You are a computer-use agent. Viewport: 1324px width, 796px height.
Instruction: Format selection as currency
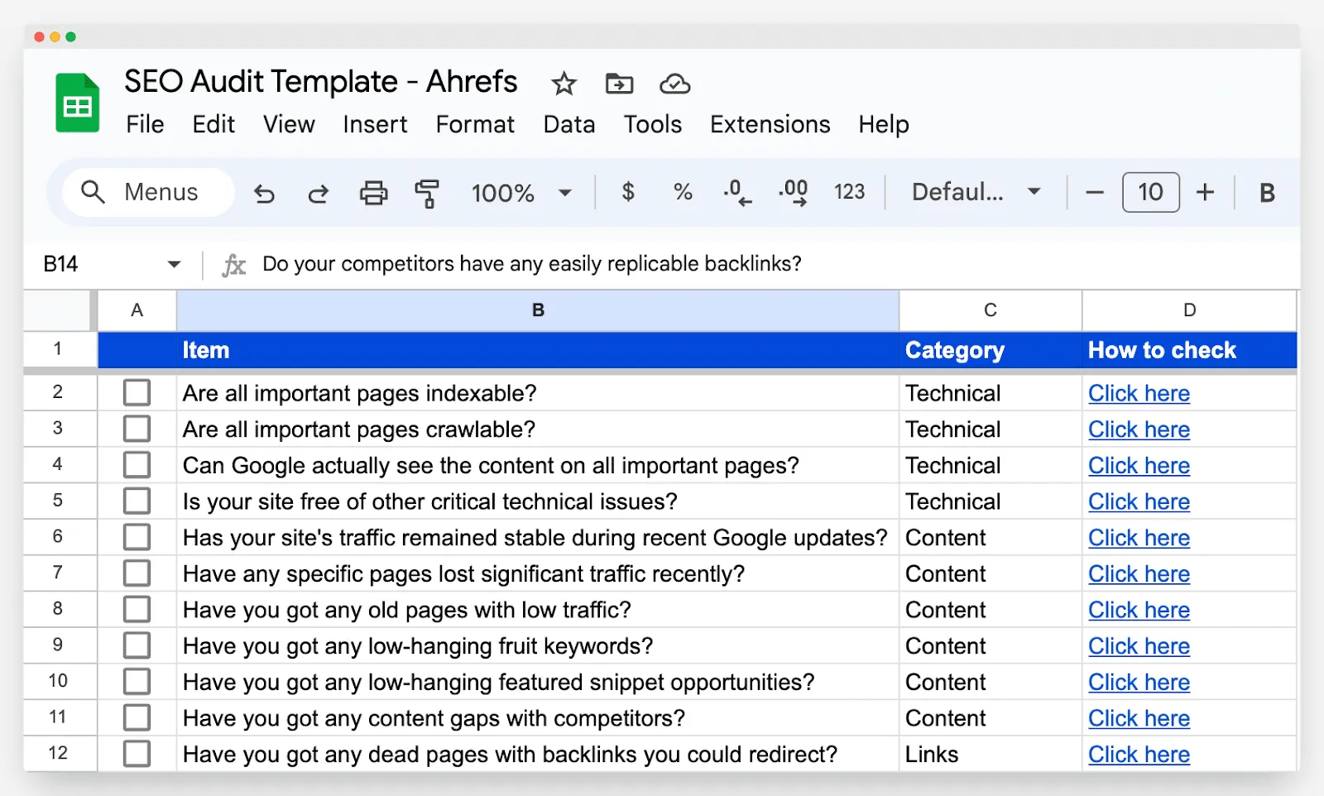[628, 193]
